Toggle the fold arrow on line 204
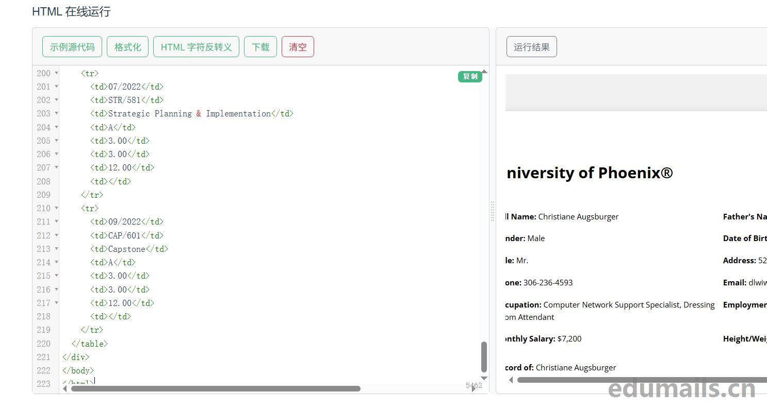The height and width of the screenshot is (409, 767). [x=56, y=127]
